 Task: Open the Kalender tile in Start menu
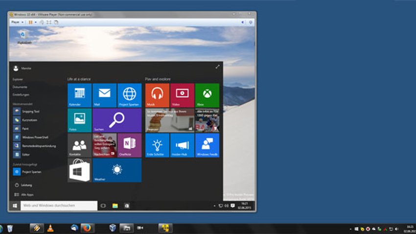coord(80,95)
